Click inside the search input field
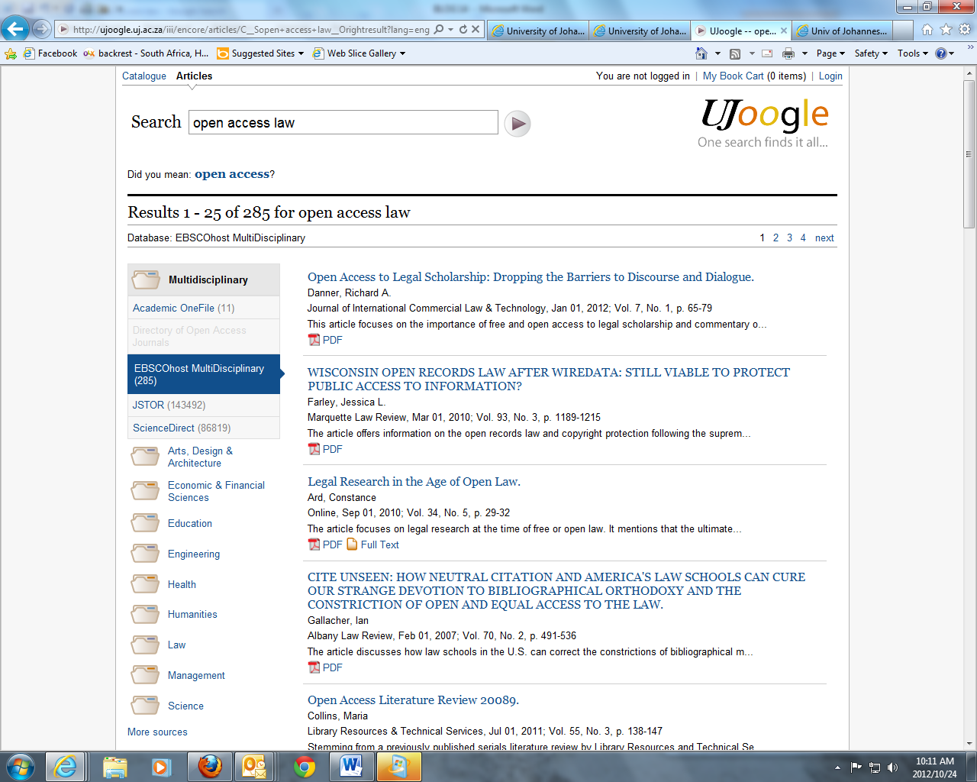977x782 pixels. tap(343, 122)
